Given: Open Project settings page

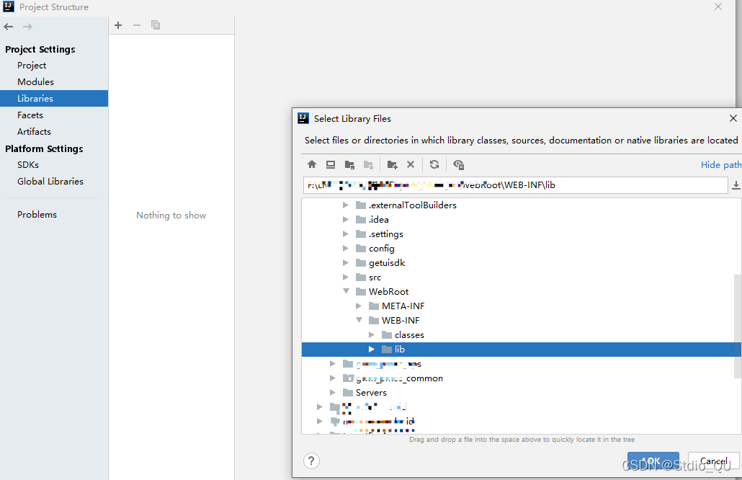Looking at the screenshot, I should (32, 66).
